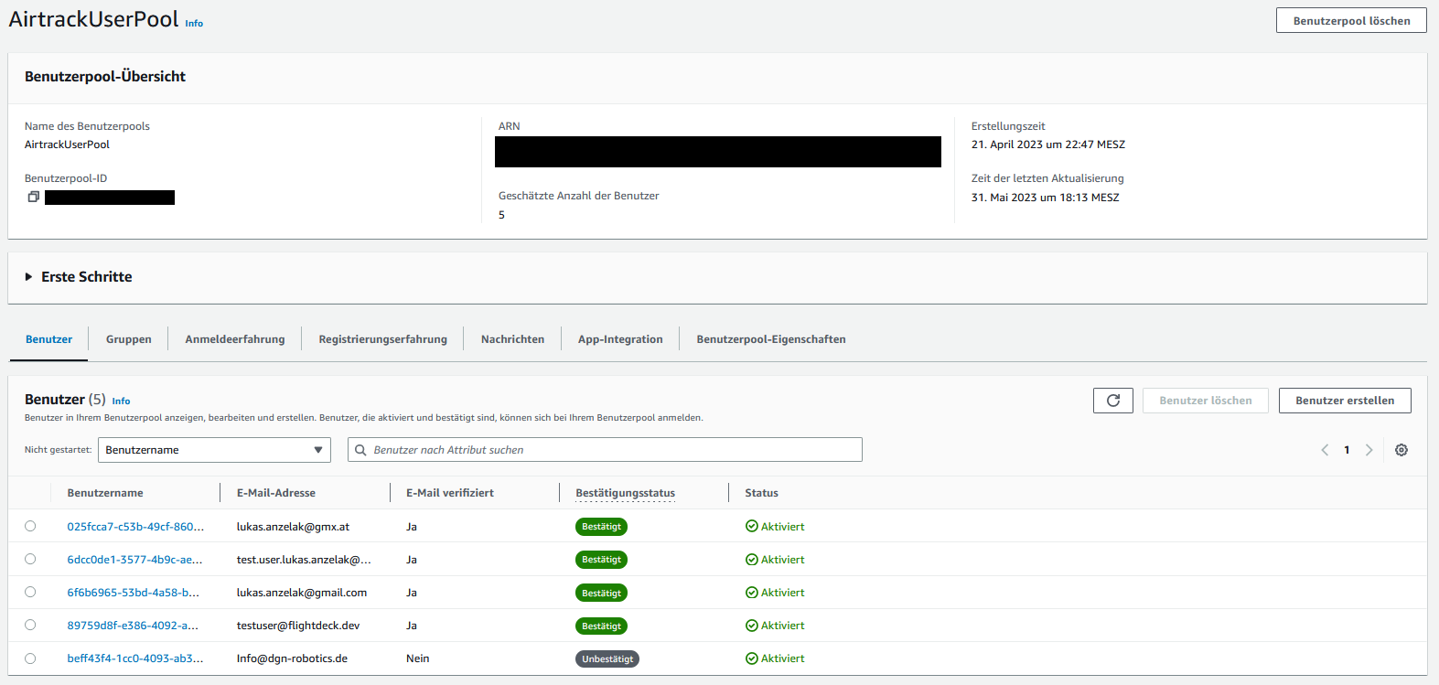Click the Unbestätigt badge
The height and width of the screenshot is (685, 1439).
pyautogui.click(x=607, y=658)
